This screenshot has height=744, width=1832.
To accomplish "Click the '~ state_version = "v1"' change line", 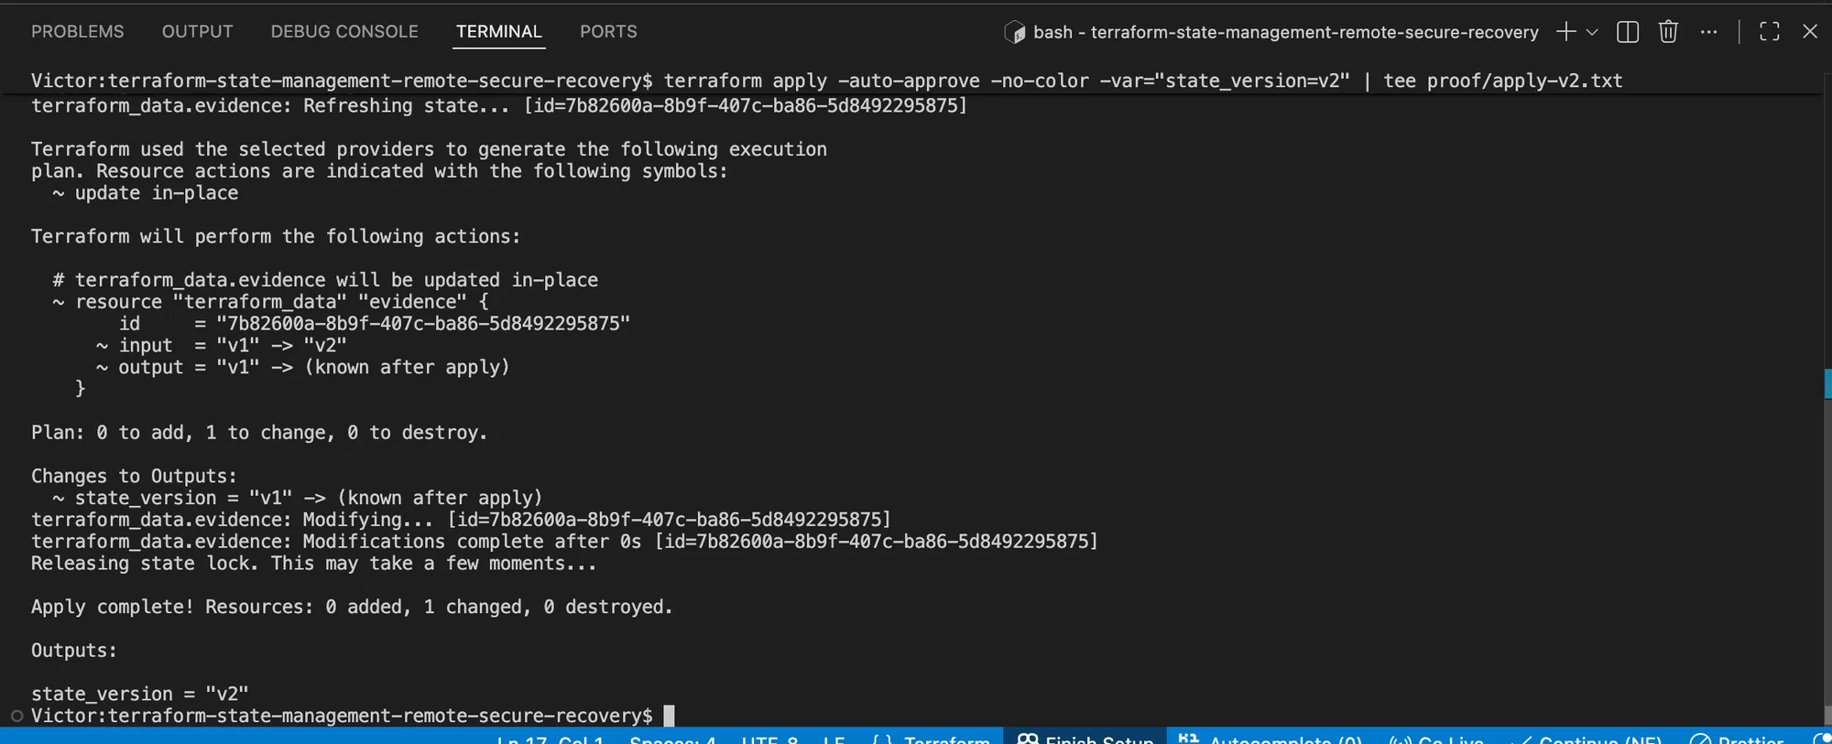I will [298, 498].
